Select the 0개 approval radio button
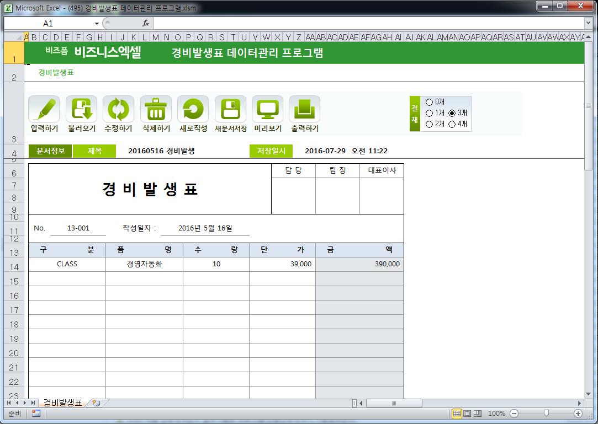The width and height of the screenshot is (598, 424). click(430, 102)
